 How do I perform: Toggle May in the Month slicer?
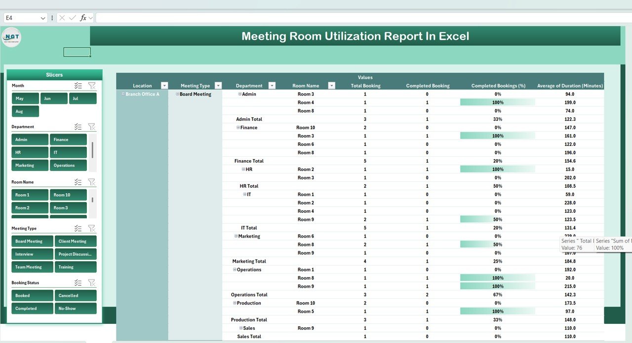(25, 98)
